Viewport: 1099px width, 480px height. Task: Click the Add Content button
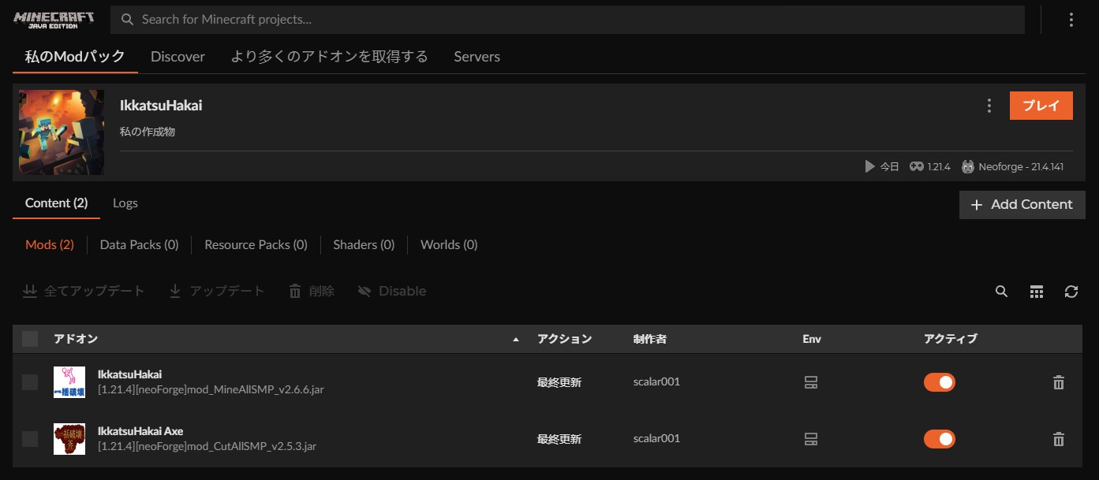pyautogui.click(x=1022, y=204)
